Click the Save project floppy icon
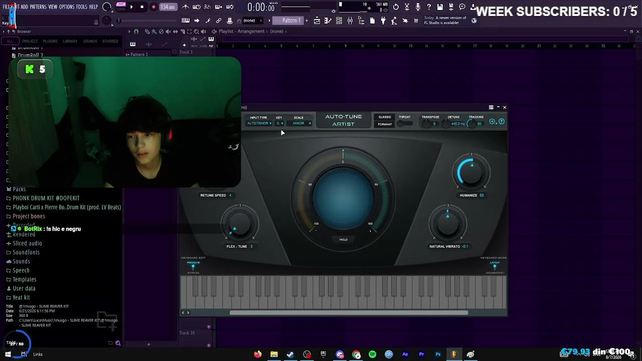Image resolution: width=642 pixels, height=361 pixels. [440, 7]
